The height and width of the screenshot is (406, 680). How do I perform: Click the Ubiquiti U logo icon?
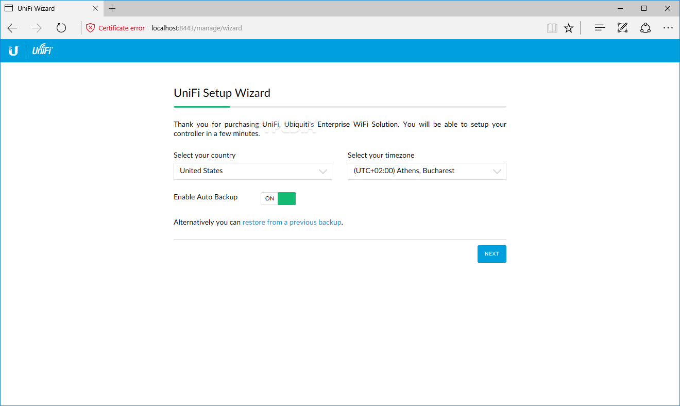pos(13,50)
